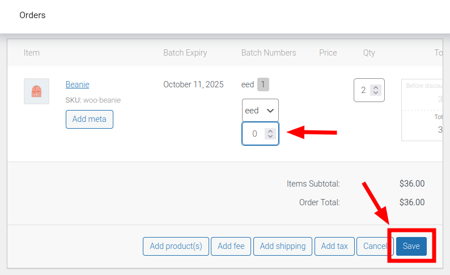Click the Batch Expiry column header

pos(185,53)
